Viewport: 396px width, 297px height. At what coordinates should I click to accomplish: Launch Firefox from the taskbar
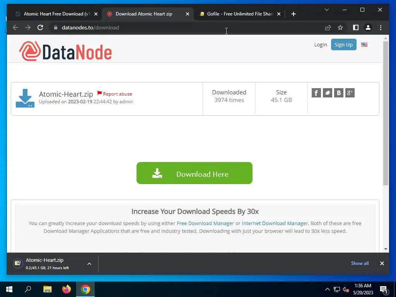point(67,289)
